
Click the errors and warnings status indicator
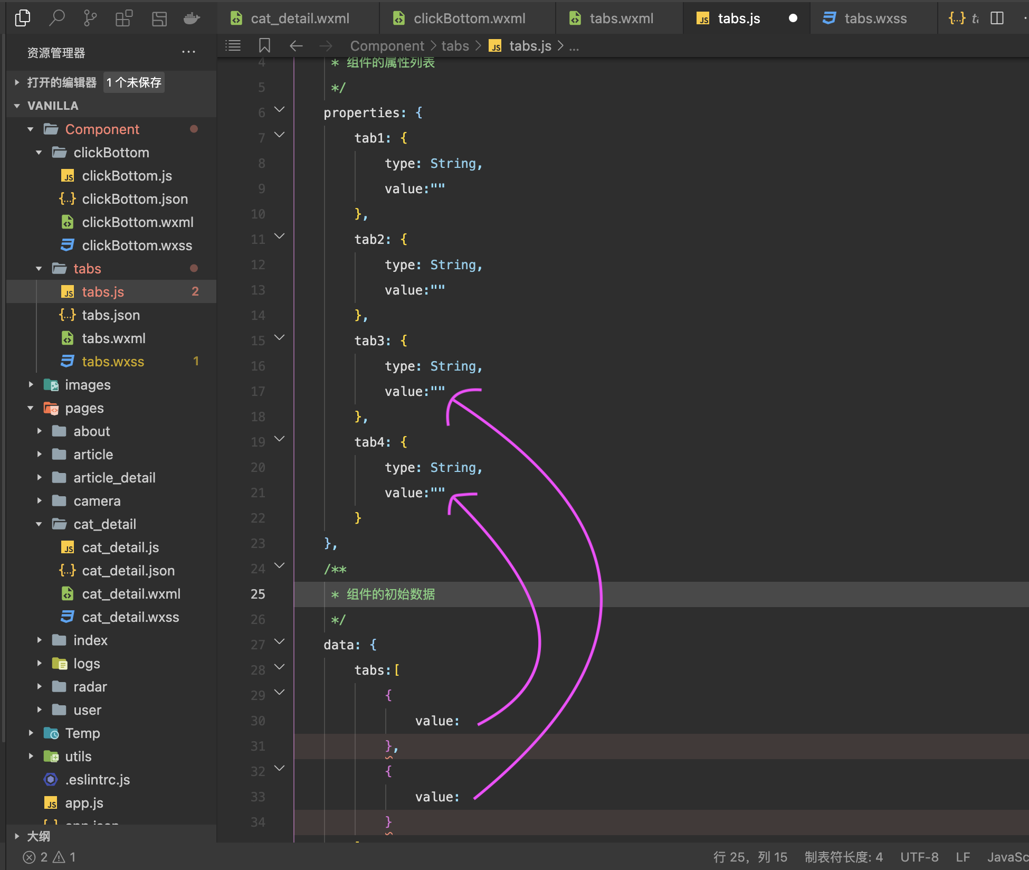click(50, 857)
